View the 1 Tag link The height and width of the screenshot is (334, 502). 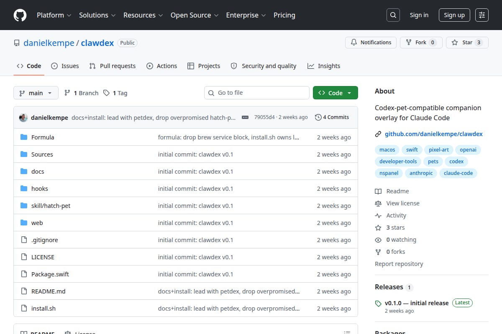[x=115, y=93]
